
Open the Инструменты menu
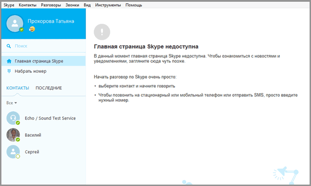[108, 5]
